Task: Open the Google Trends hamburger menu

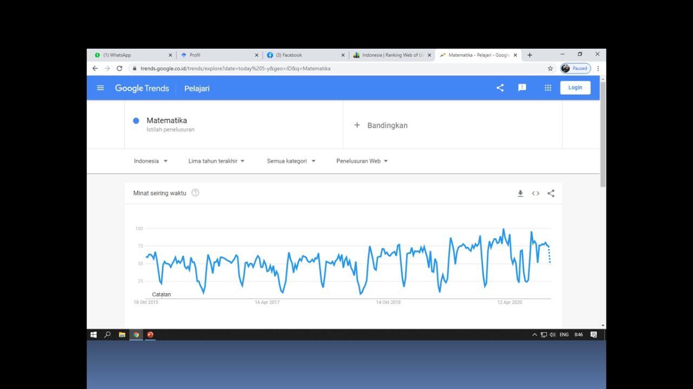Action: pyautogui.click(x=100, y=88)
